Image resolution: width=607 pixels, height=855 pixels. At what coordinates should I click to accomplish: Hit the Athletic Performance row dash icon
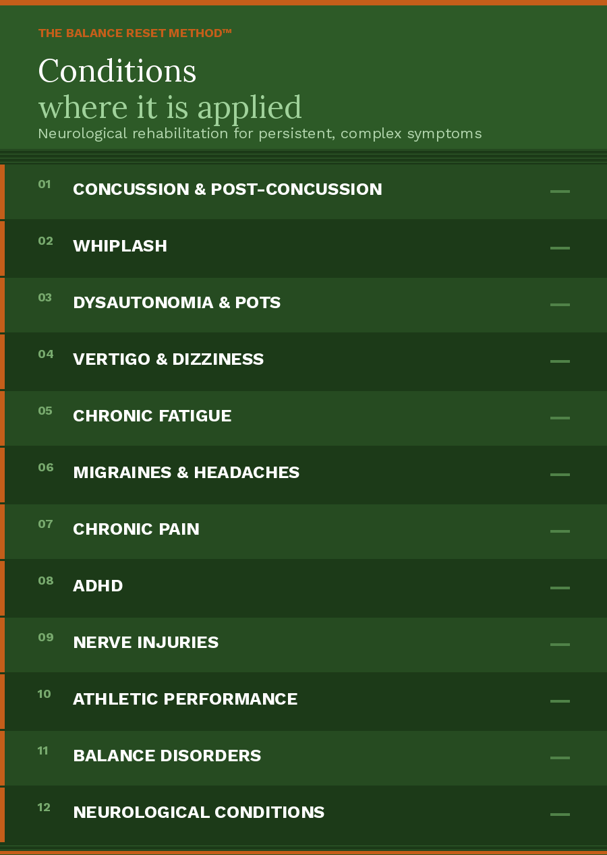click(x=560, y=701)
